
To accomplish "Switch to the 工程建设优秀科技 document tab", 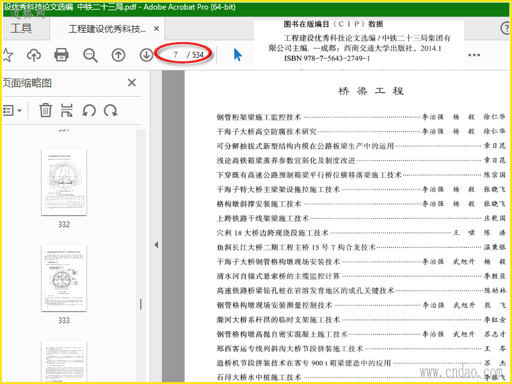I will coord(107,29).
